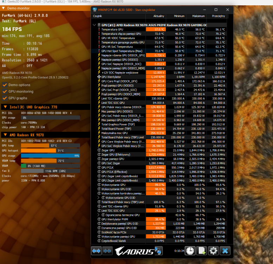The height and width of the screenshot is (264, 273).
Task: Click the 0:10:34 elapsed time in HWiNFO
Action: tap(179, 251)
